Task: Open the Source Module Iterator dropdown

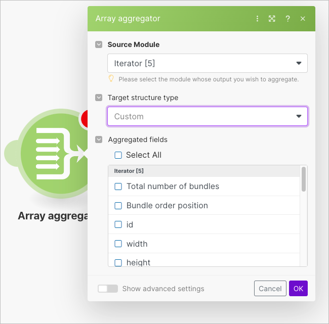Action: tap(207, 63)
